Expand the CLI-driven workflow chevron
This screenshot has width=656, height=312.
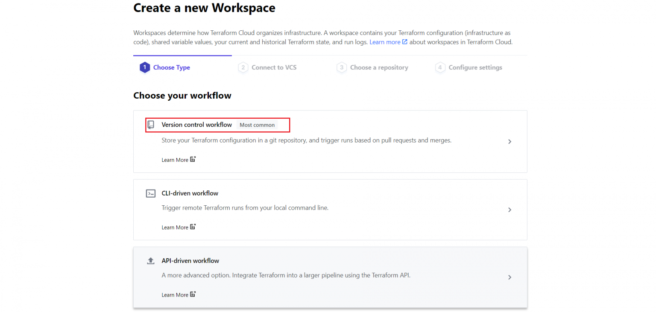pos(510,210)
